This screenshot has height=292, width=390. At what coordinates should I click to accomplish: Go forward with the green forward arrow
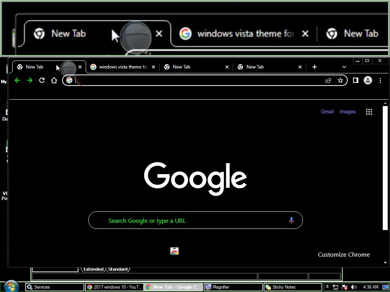[x=30, y=81]
